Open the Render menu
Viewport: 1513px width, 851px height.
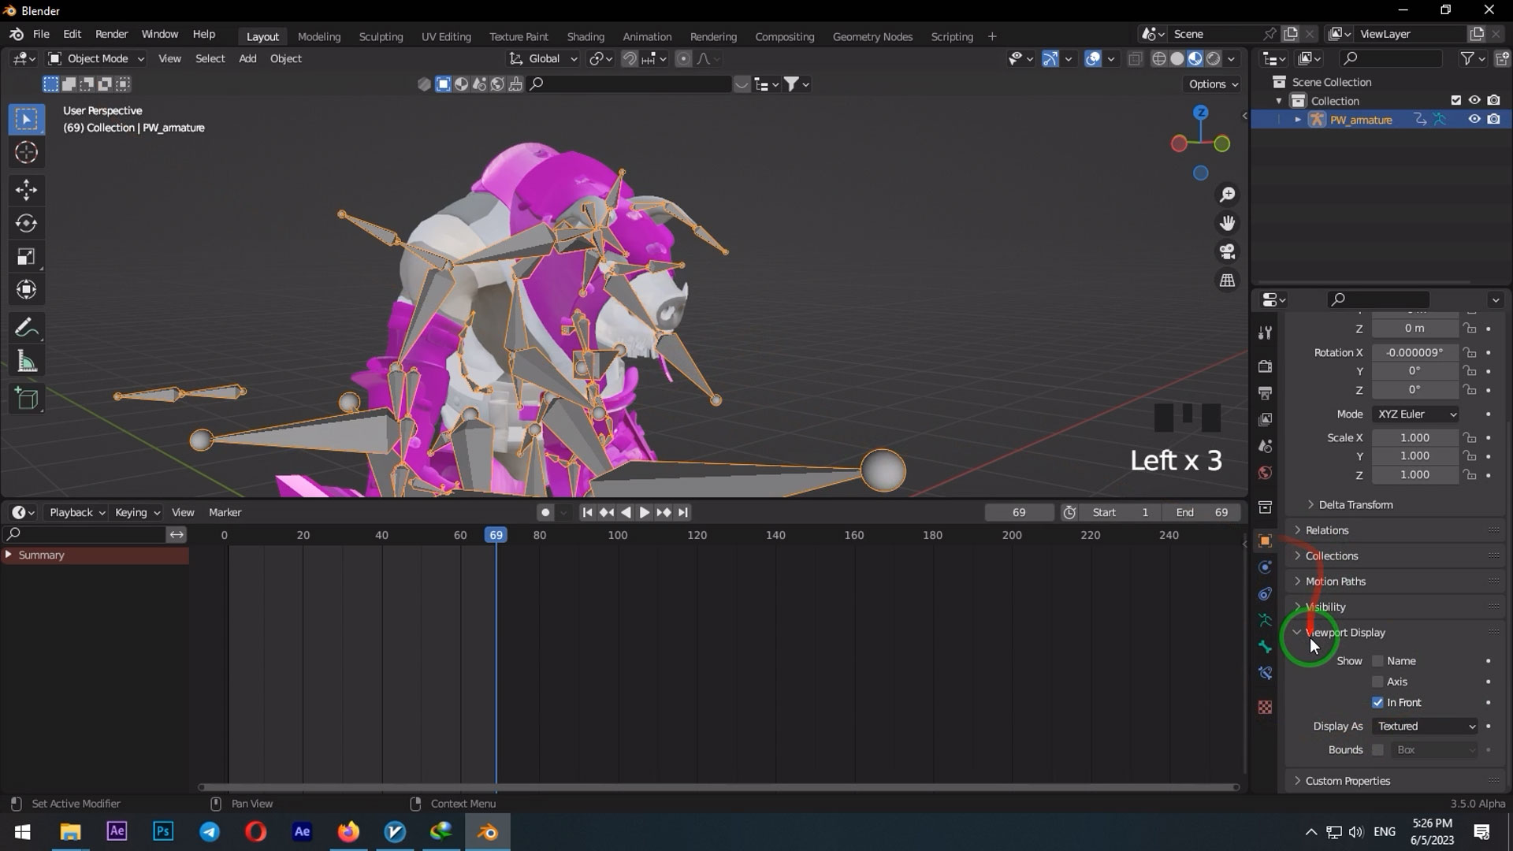(x=111, y=34)
